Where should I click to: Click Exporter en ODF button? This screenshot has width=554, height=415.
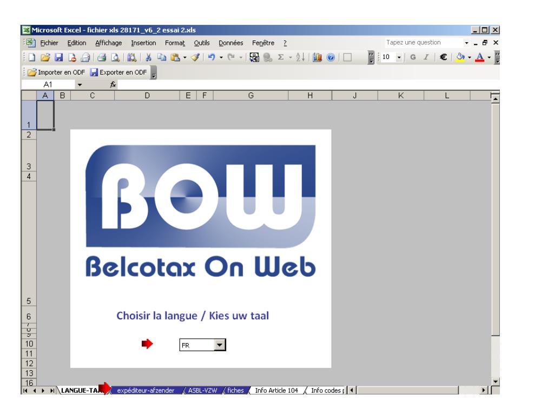pyautogui.click(x=118, y=72)
